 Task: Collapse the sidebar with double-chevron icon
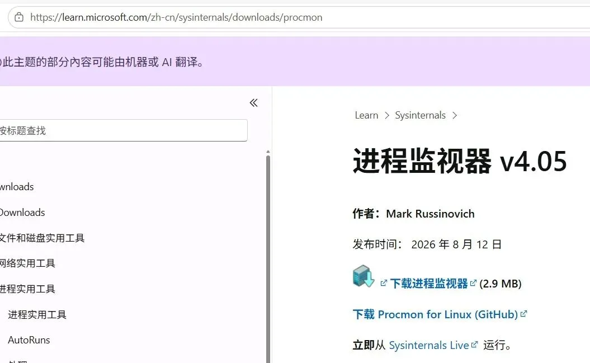pos(253,103)
